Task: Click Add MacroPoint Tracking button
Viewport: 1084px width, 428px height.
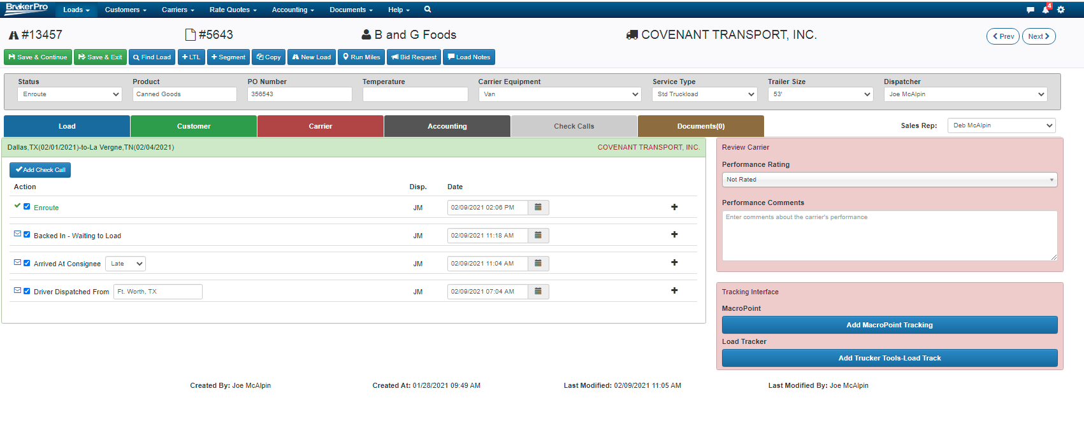Action: (x=890, y=325)
